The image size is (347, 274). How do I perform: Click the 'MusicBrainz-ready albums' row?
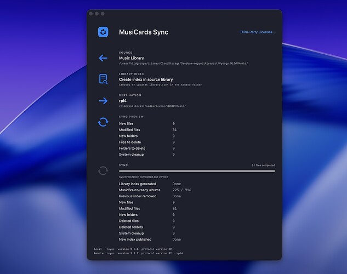155,190
